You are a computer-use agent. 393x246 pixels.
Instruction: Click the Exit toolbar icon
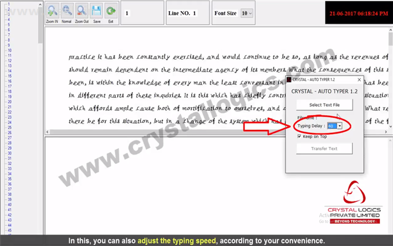[111, 11]
